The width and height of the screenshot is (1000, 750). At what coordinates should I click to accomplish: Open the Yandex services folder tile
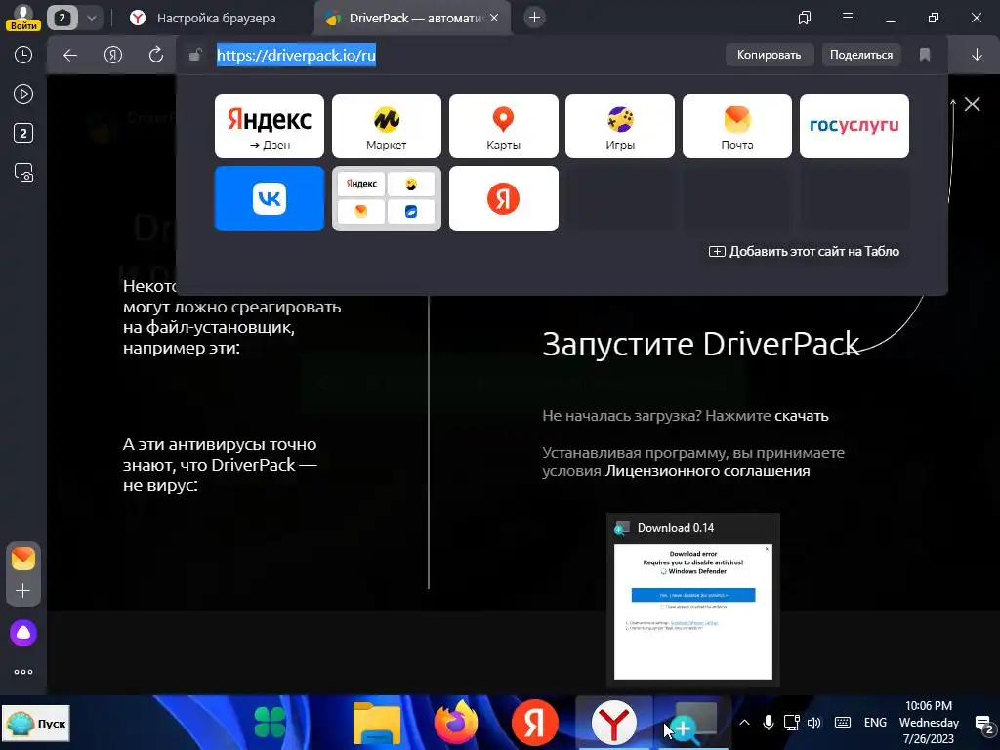tap(387, 198)
